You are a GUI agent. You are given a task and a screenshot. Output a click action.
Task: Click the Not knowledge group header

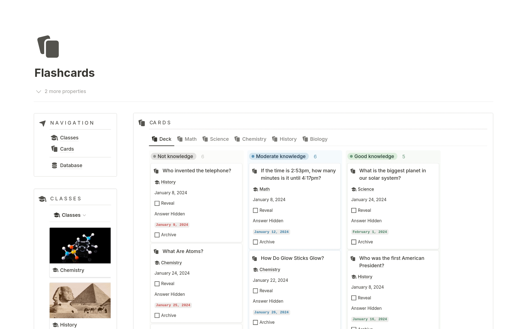click(173, 156)
